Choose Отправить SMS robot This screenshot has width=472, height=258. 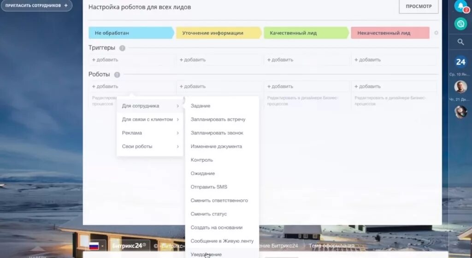click(x=222, y=187)
